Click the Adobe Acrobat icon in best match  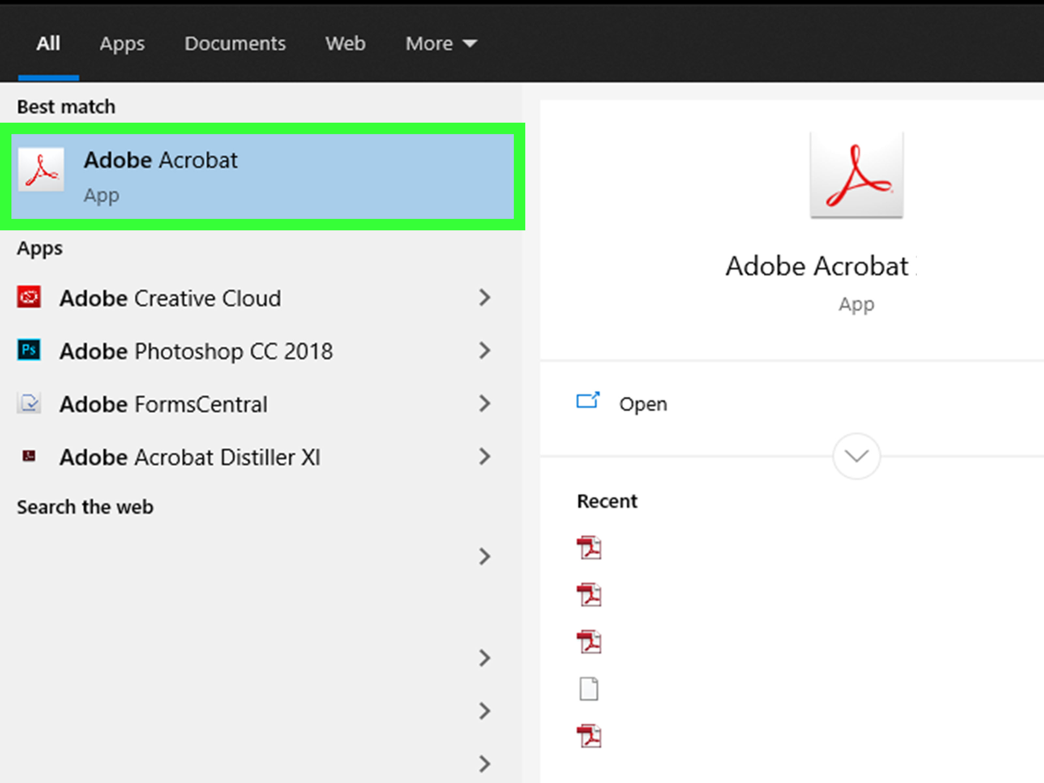(41, 169)
